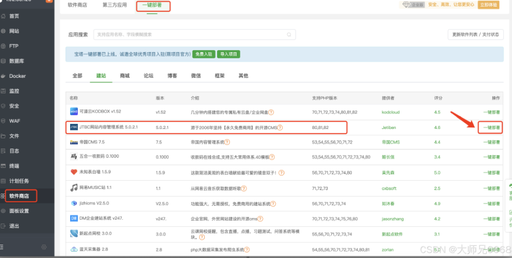Screen dimensions: 512x258
Task: Open the Docker whale icon
Action: click(3, 76)
